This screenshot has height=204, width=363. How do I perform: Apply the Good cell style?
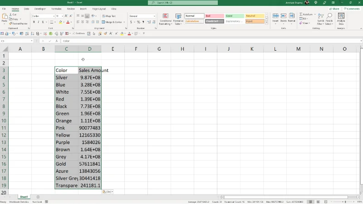click(x=235, y=16)
